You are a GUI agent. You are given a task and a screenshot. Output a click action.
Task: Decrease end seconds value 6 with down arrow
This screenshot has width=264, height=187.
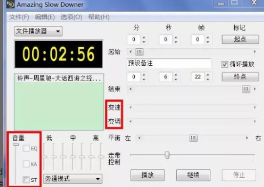pyautogui.click(x=176, y=79)
